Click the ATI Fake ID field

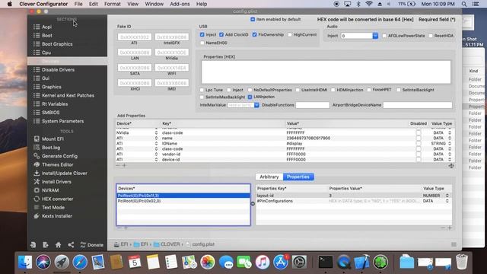coord(135,37)
